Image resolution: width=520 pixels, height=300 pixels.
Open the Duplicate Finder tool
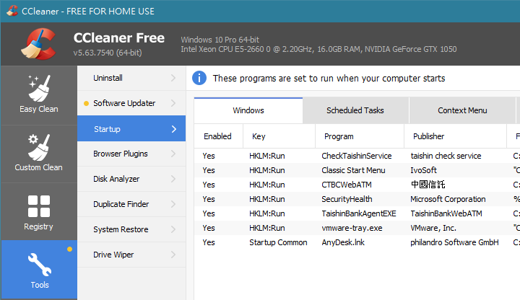pos(131,204)
